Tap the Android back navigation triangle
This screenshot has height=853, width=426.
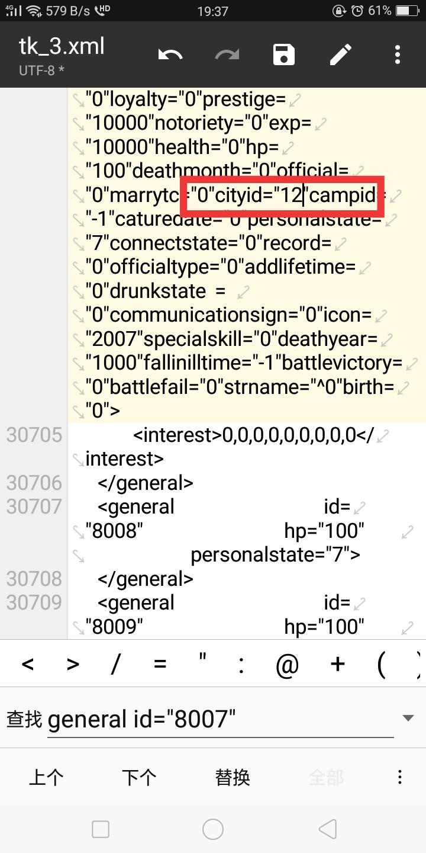point(327,829)
